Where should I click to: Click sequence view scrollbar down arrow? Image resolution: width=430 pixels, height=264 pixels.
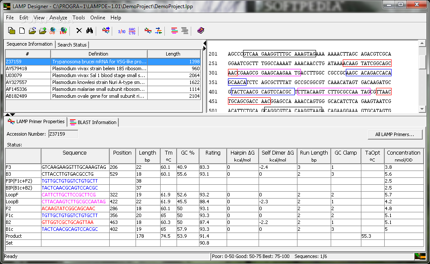coord(422,109)
